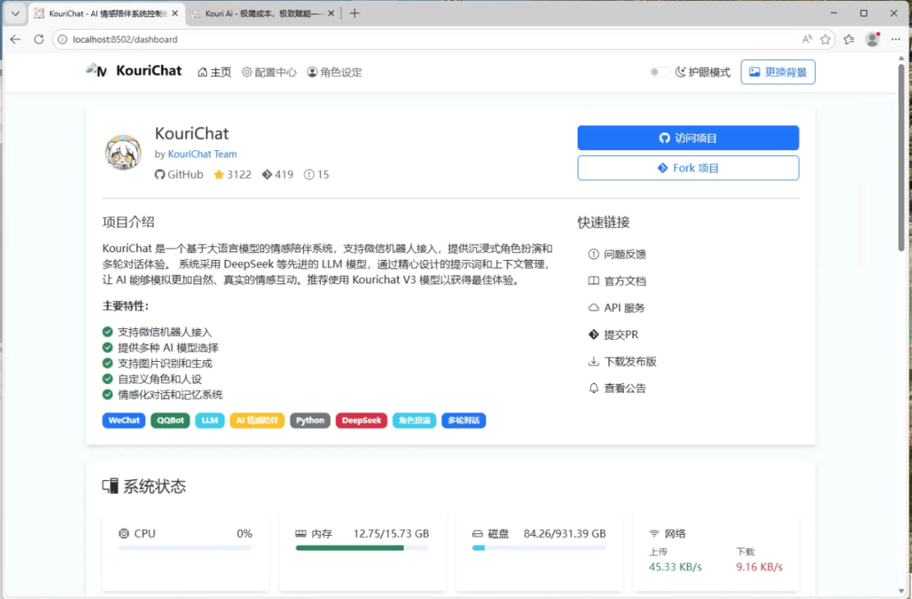
Task: Click the 更换背景 change background button
Action: coord(778,73)
